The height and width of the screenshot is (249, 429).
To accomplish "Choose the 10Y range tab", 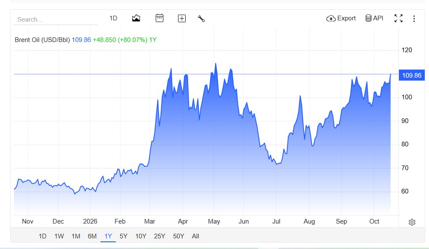I will (141, 236).
